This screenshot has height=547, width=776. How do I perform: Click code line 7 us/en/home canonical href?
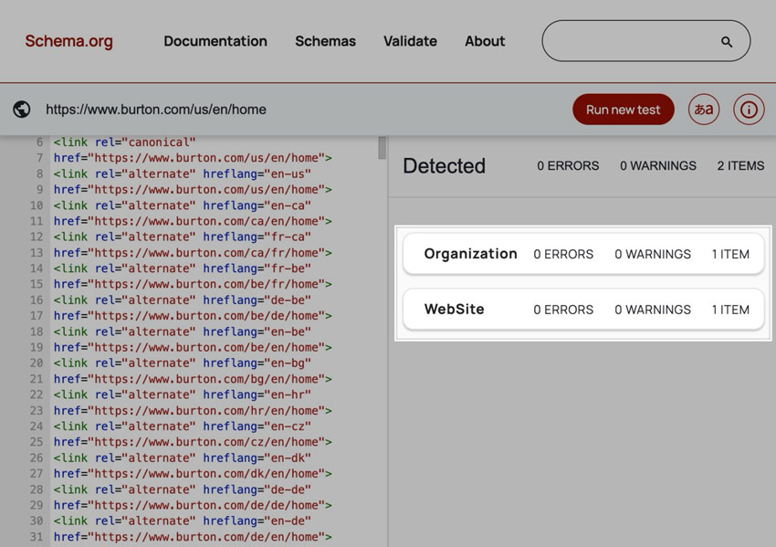[x=193, y=158]
